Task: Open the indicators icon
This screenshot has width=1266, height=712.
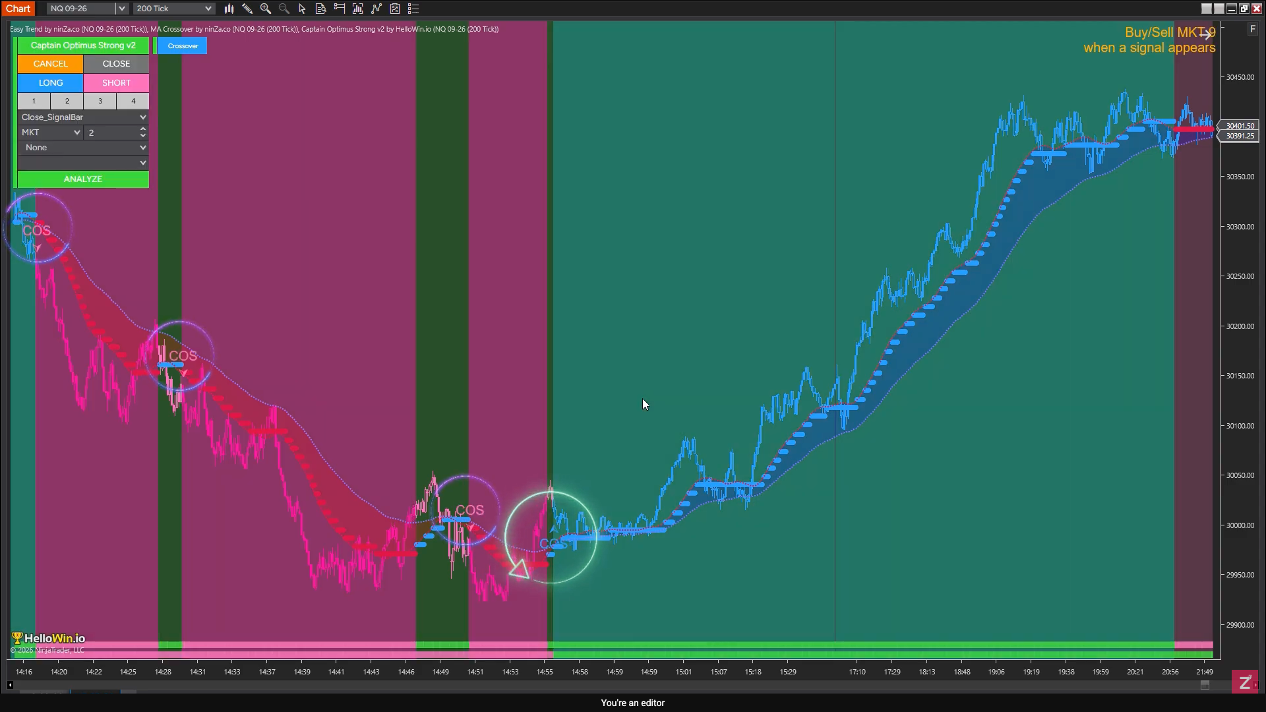Action: point(377,9)
